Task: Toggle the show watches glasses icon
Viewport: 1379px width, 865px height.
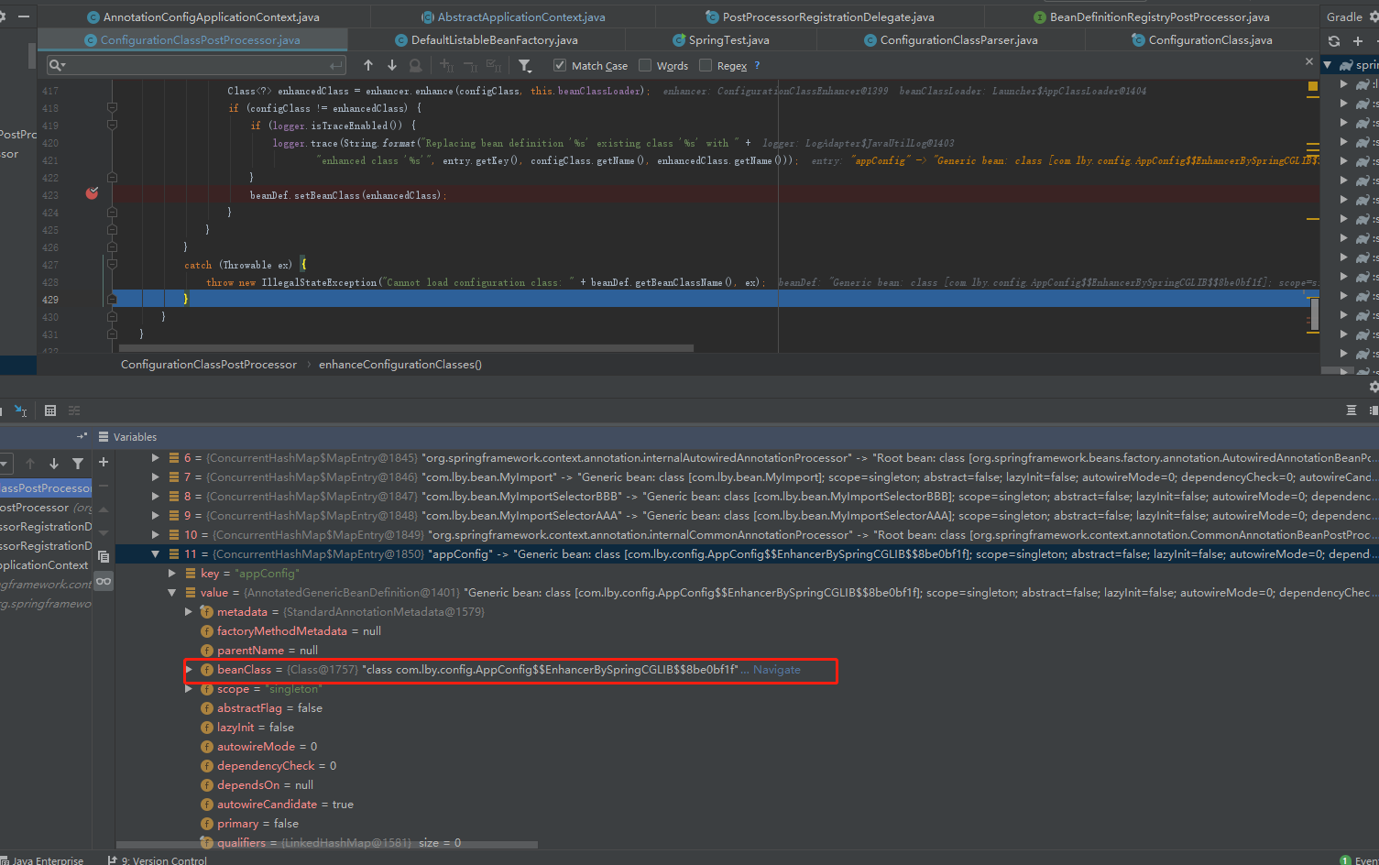Action: (x=104, y=581)
